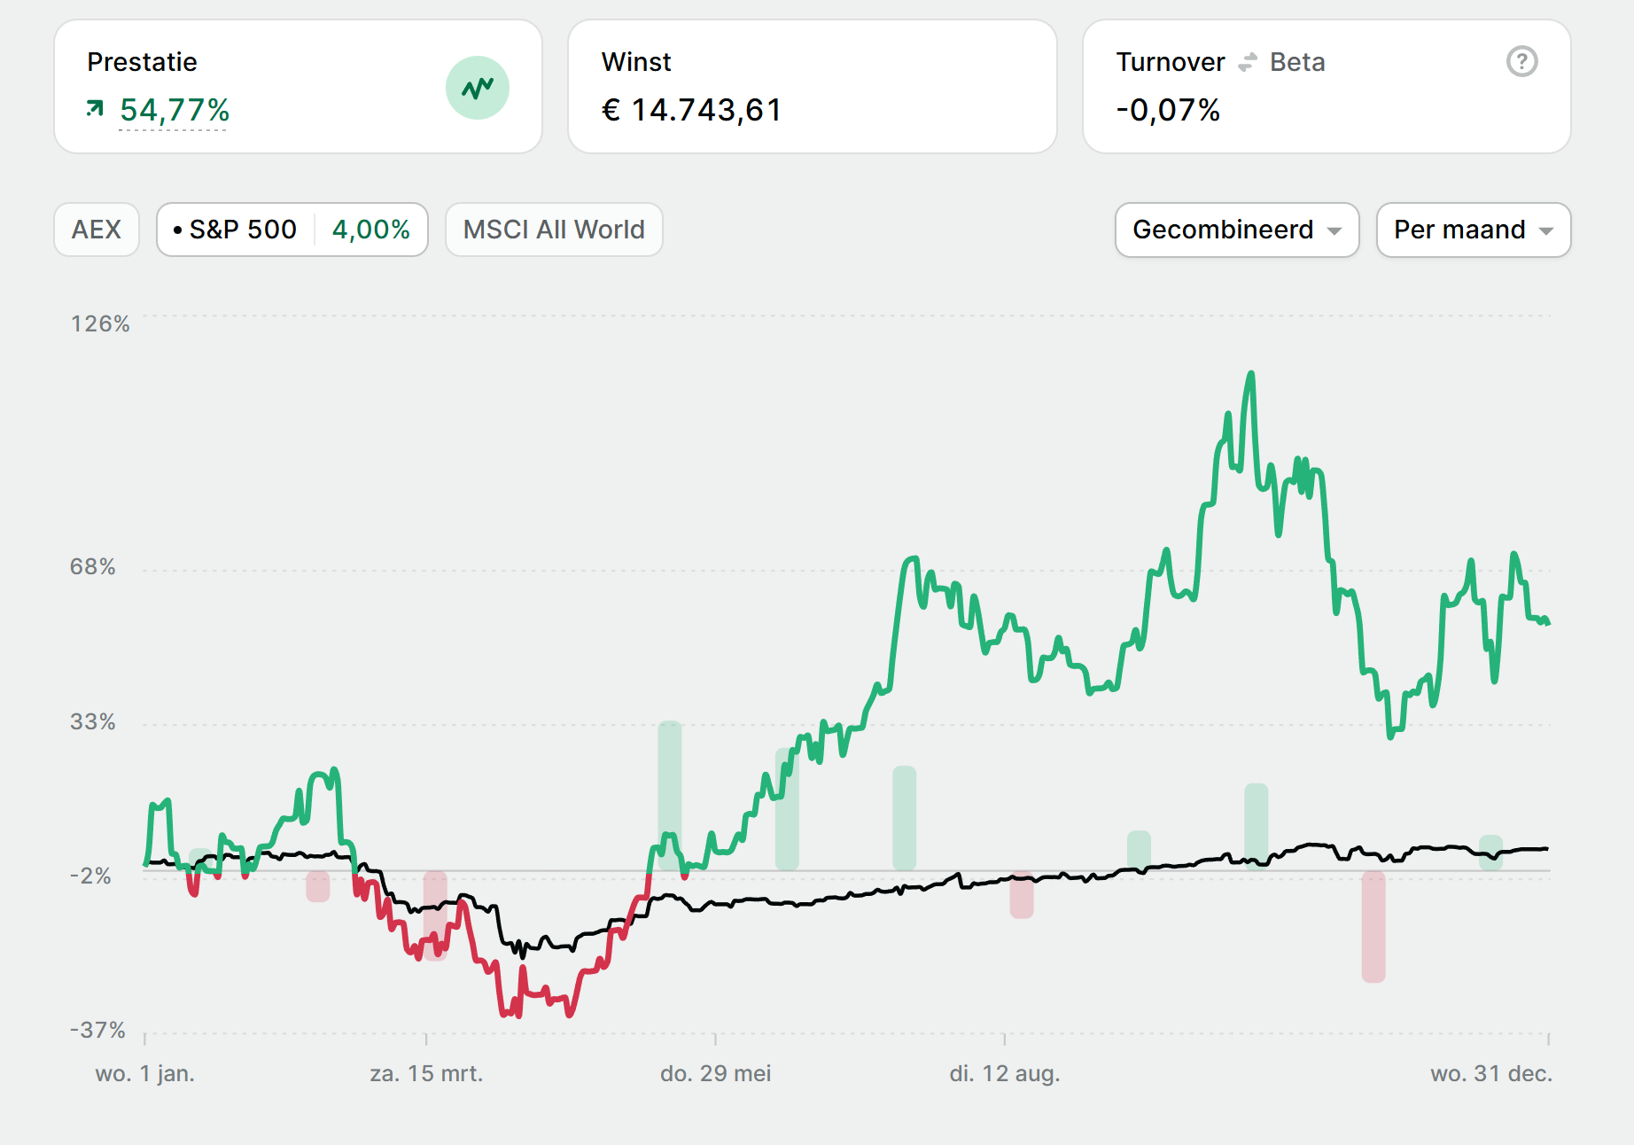Click the tall red monthly bar near November
This screenshot has height=1145, width=1634.
pyautogui.click(x=1373, y=926)
